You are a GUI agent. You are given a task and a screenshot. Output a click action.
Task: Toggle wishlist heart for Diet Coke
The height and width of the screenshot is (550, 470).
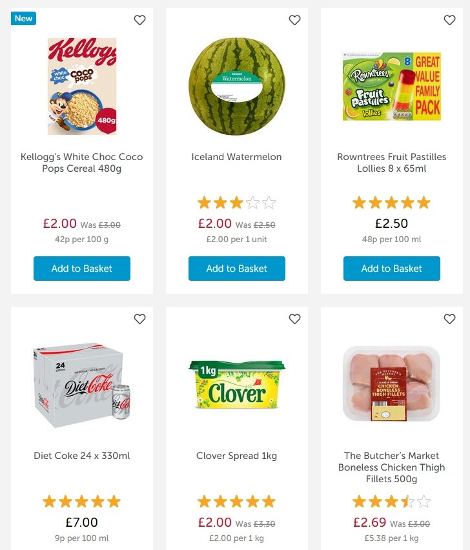pos(139,319)
